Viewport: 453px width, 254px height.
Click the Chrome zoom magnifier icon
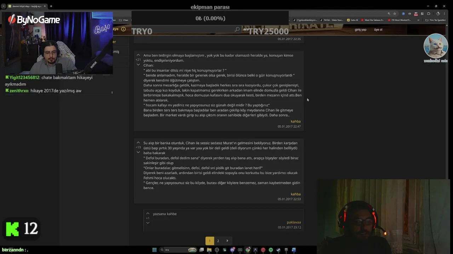[x=389, y=14]
